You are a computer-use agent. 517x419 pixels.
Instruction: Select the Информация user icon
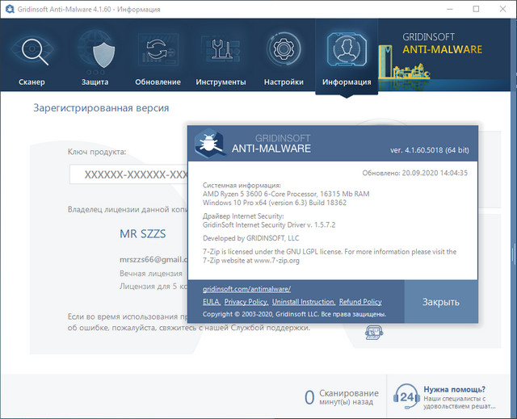click(347, 52)
